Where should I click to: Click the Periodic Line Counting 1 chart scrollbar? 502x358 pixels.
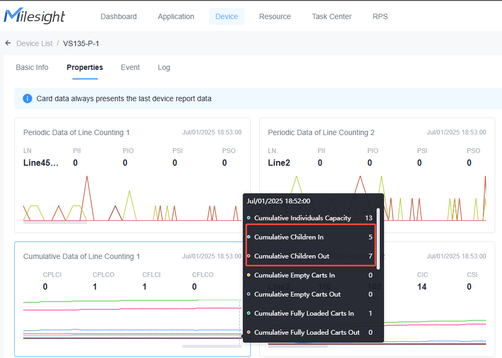tap(55, 222)
